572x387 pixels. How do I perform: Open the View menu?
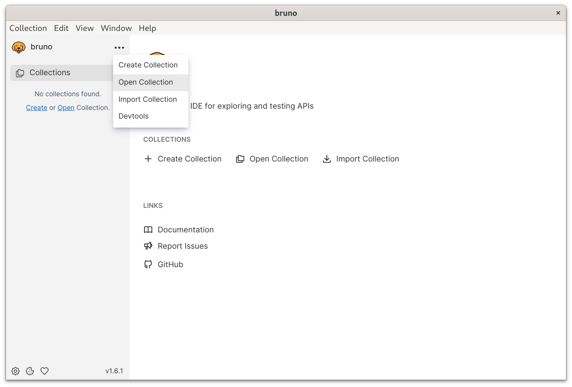pos(85,28)
